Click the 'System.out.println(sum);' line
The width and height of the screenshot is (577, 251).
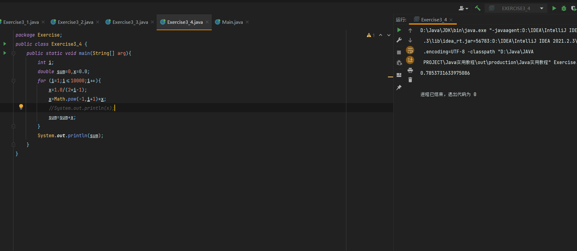[x=70, y=136]
